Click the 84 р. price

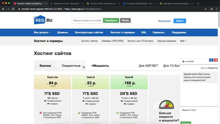point(53,83)
